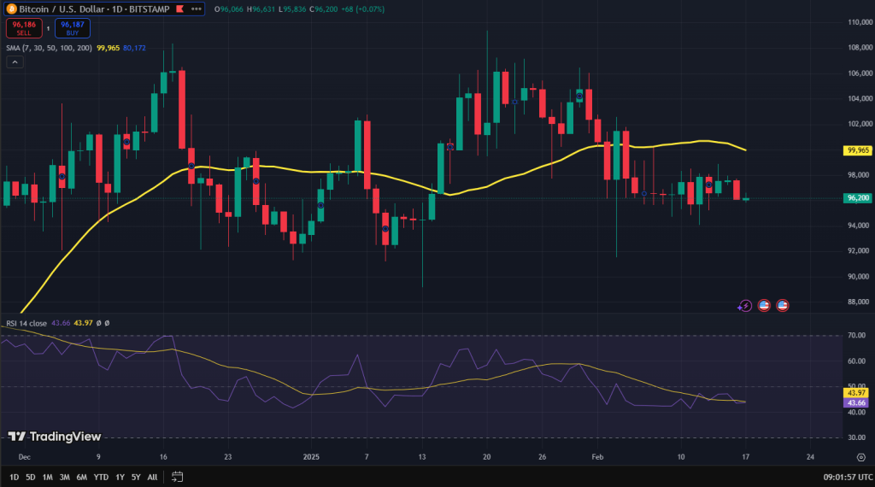
Task: Click the red SELL 96,186 button
Action: pos(24,28)
